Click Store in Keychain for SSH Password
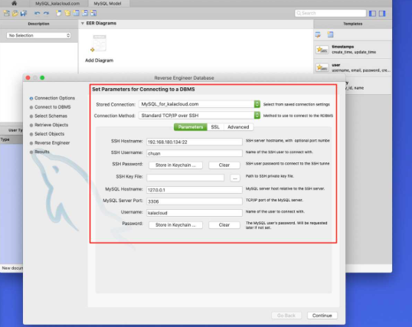 coord(175,165)
